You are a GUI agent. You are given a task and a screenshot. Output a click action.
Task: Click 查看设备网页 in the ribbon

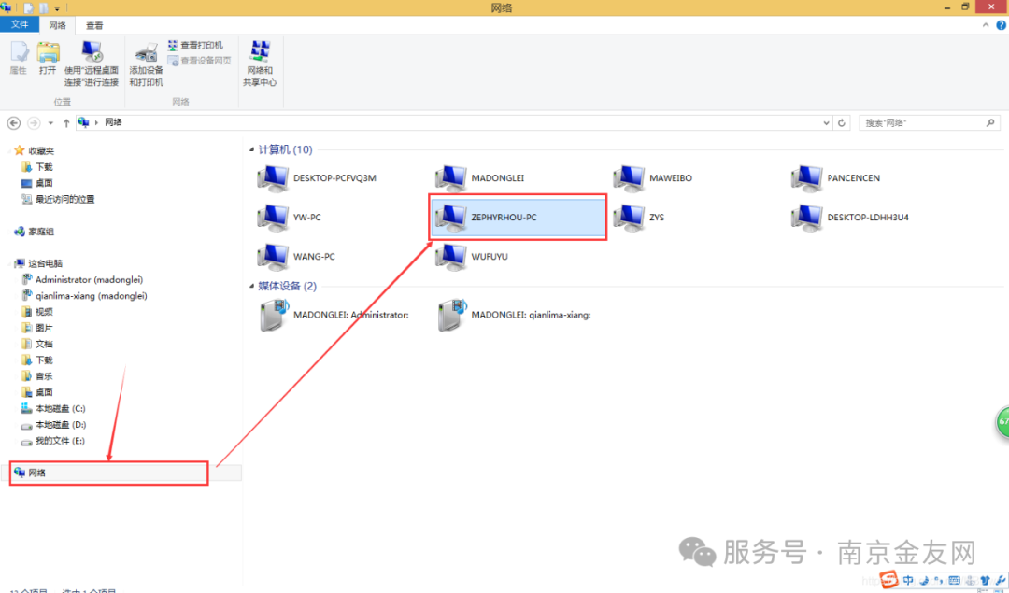200,61
